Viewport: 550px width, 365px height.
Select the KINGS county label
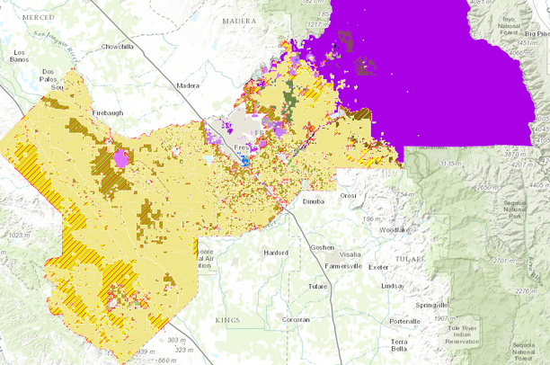pos(228,319)
